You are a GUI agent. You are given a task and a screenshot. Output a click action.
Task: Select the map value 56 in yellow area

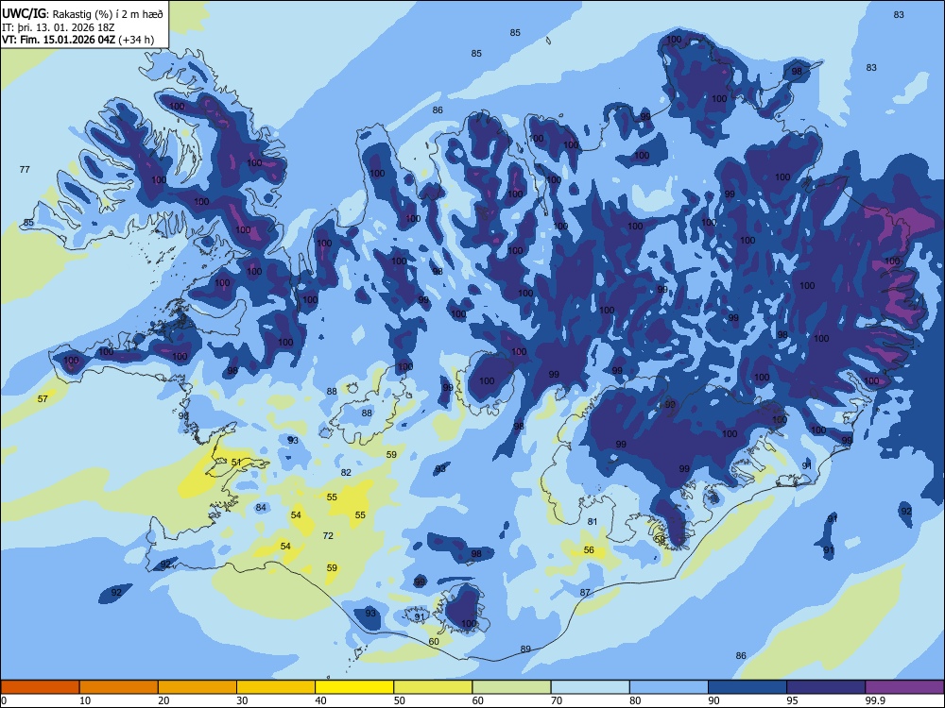[589, 549]
